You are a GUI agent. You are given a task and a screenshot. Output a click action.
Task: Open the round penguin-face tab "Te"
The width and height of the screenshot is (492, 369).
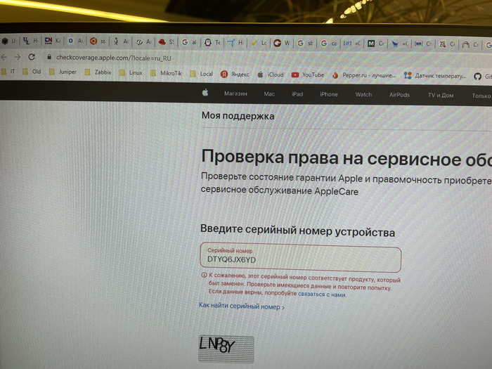[x=212, y=42]
